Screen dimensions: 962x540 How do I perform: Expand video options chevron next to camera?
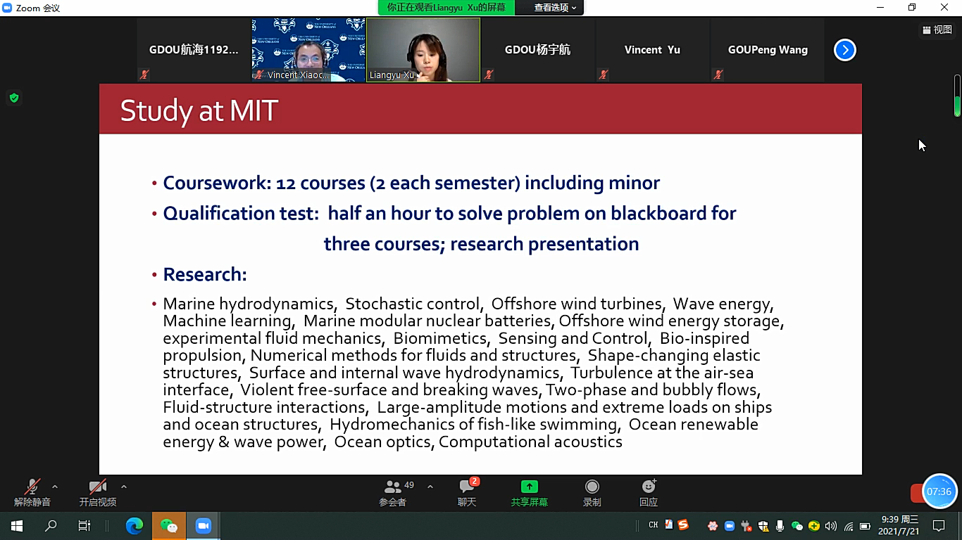coord(124,487)
